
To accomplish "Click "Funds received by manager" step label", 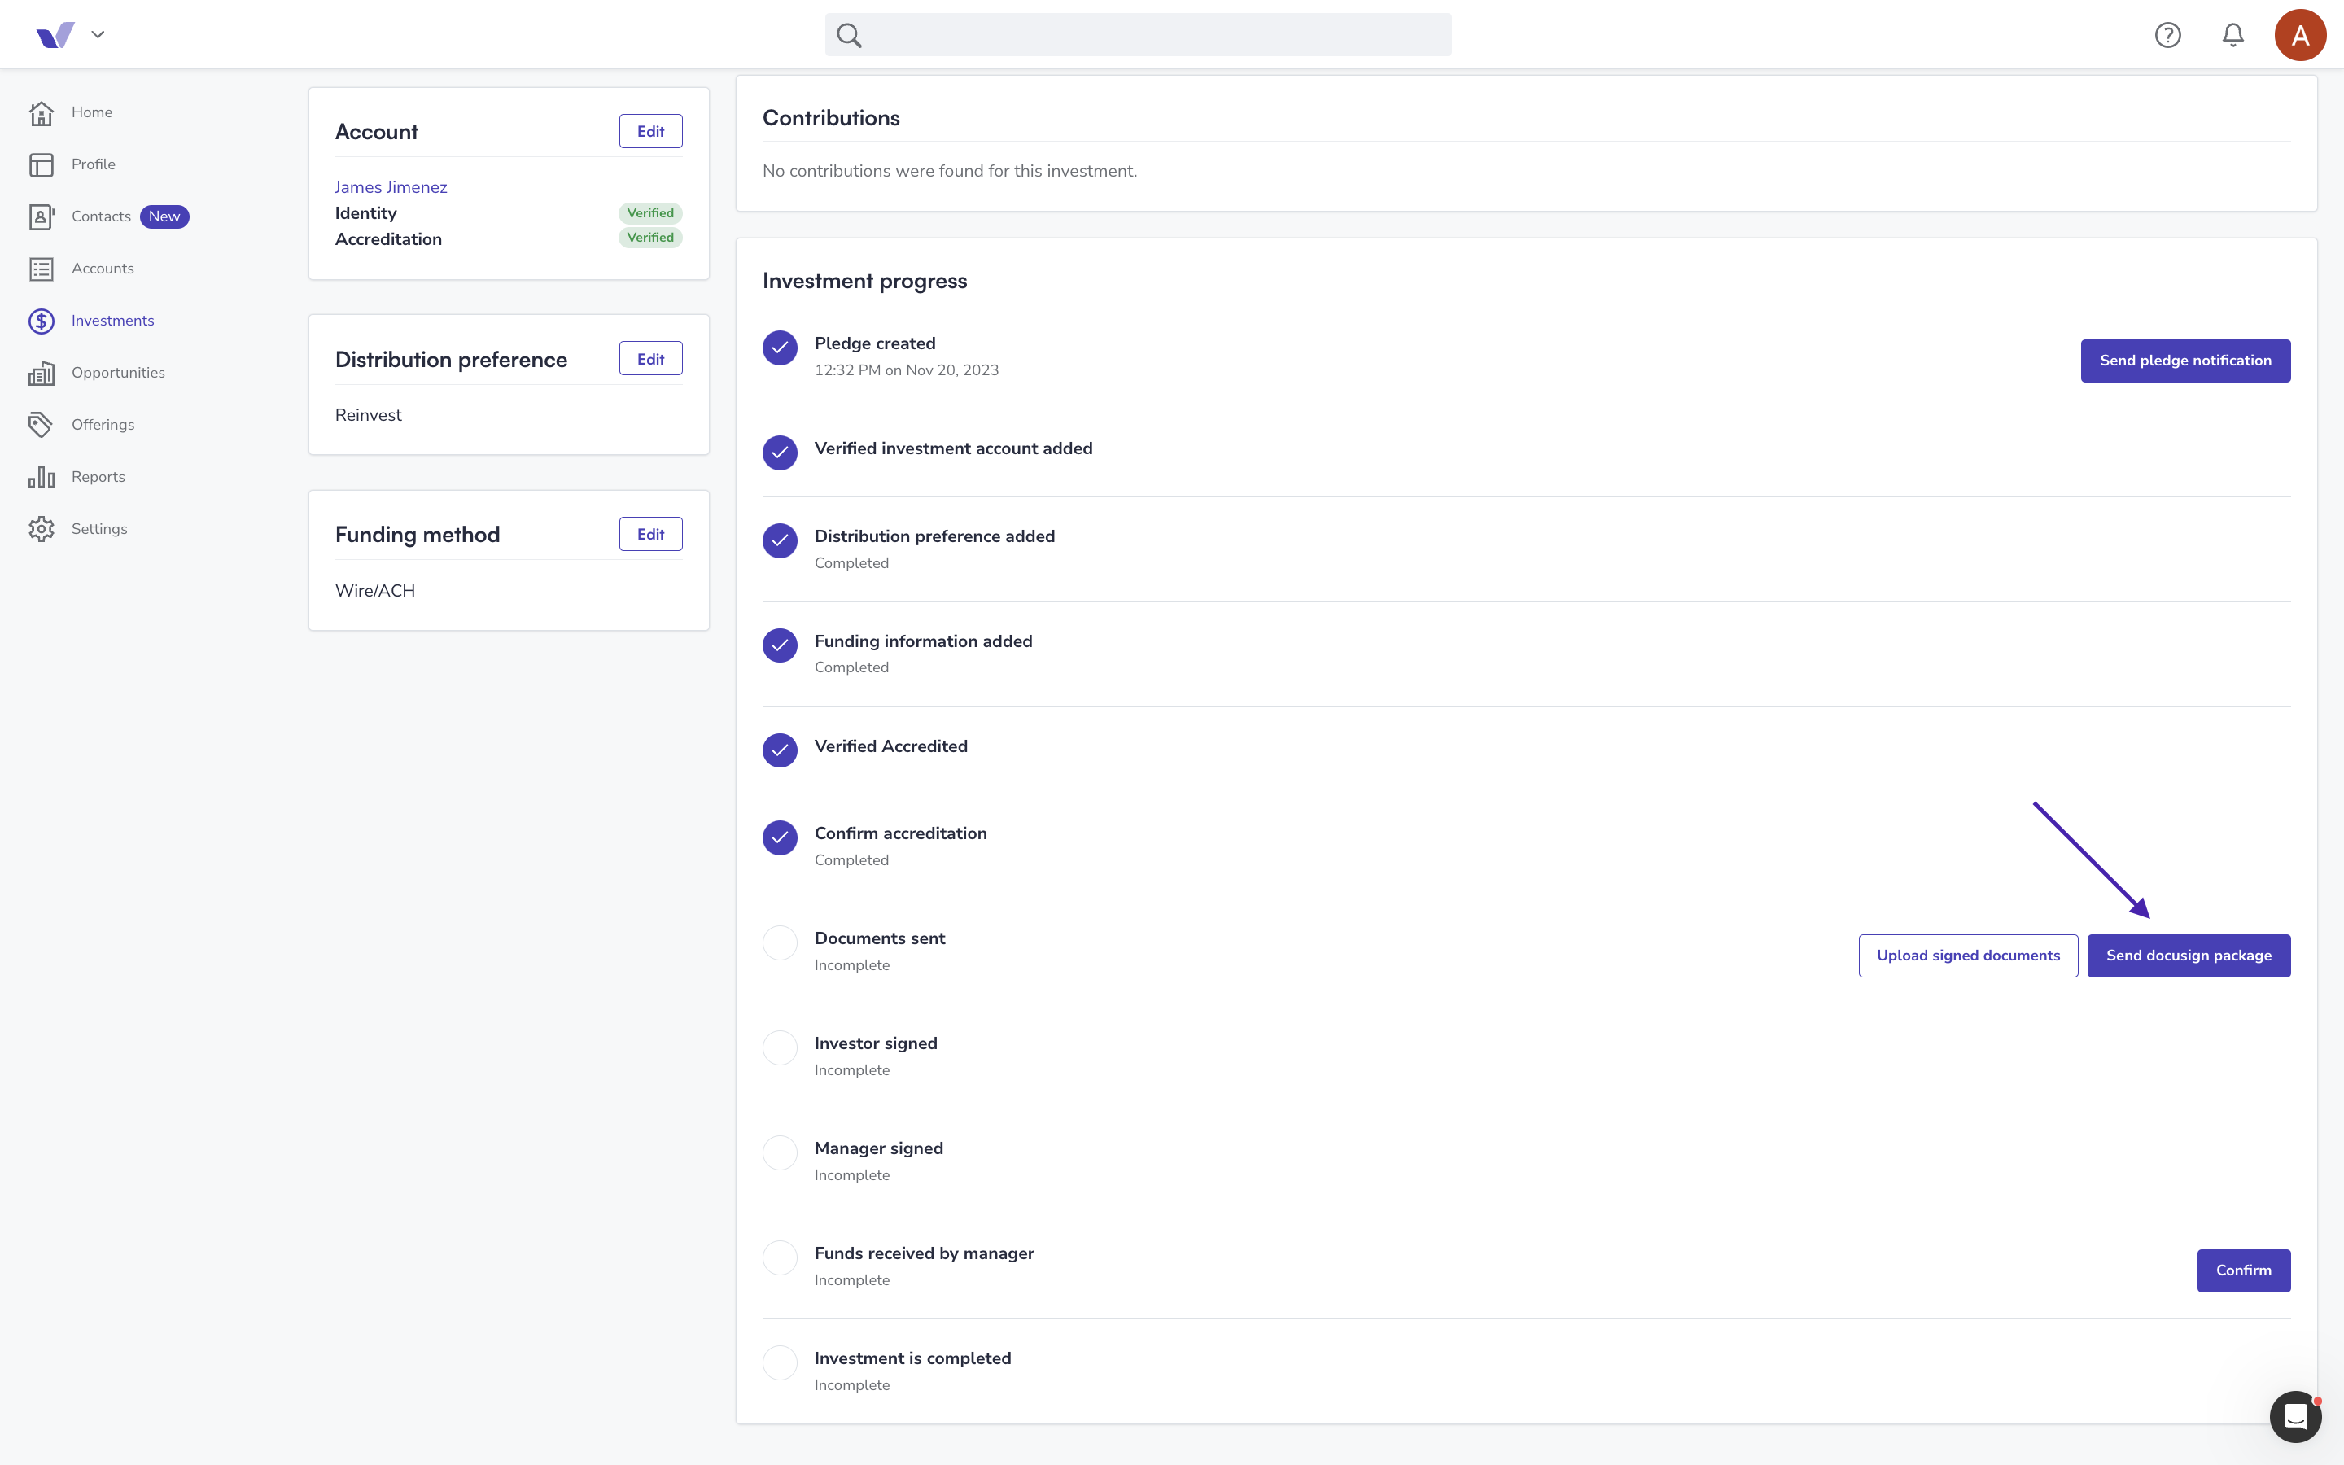I will (x=924, y=1253).
